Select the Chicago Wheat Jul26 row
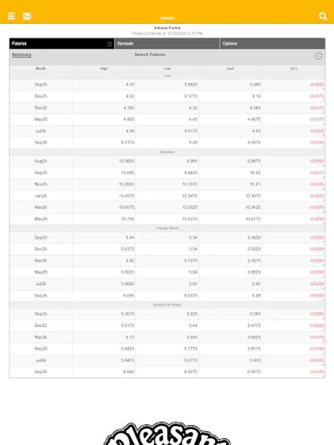The image size is (334, 445). [x=41, y=284]
